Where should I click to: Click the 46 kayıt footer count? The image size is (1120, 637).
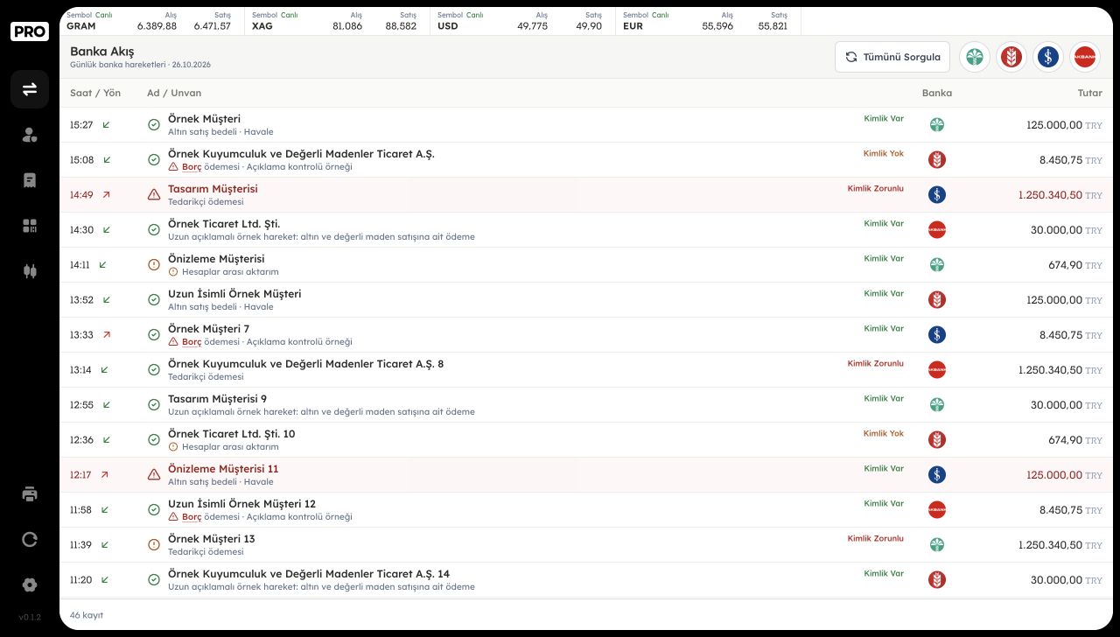[x=87, y=615]
